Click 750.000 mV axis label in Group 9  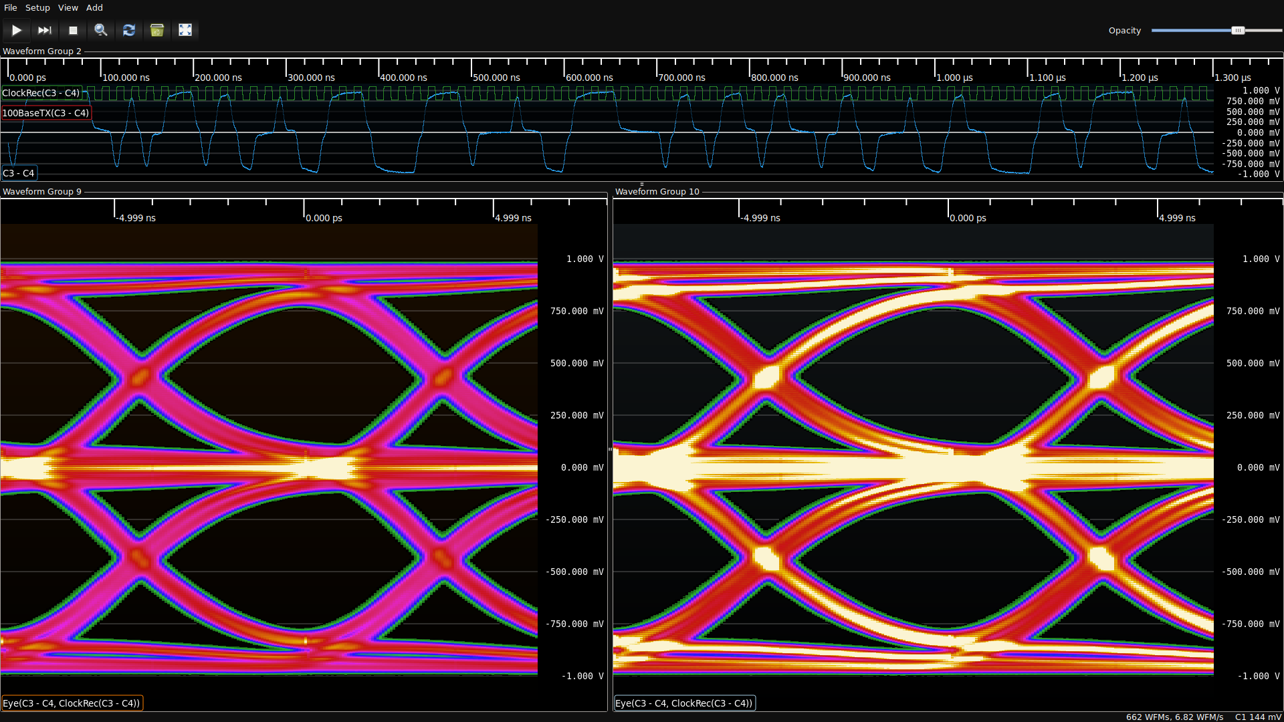click(576, 311)
